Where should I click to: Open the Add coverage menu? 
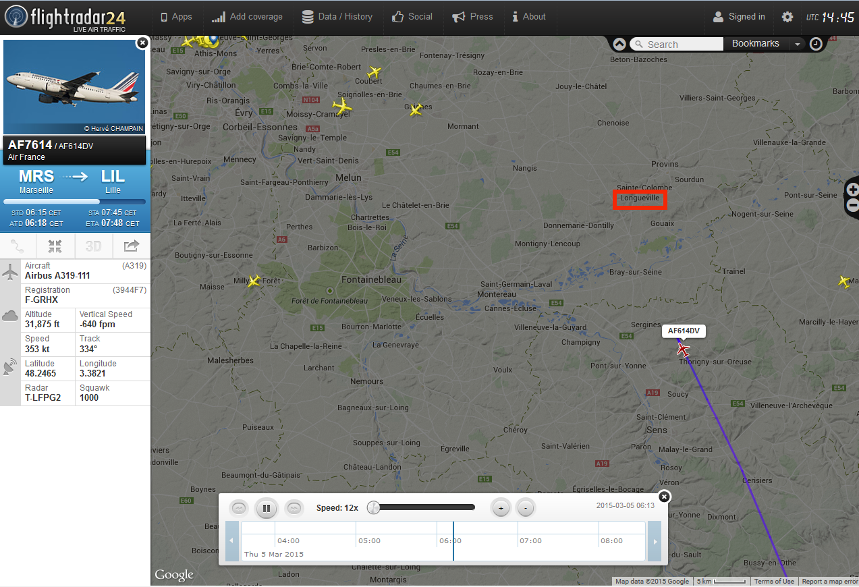click(x=247, y=17)
